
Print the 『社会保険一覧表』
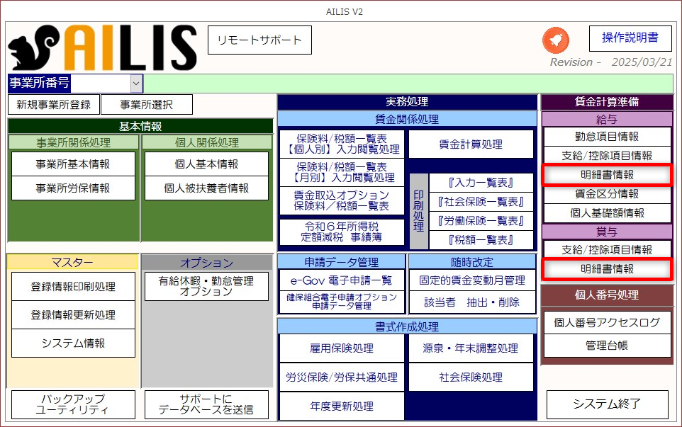pos(481,202)
